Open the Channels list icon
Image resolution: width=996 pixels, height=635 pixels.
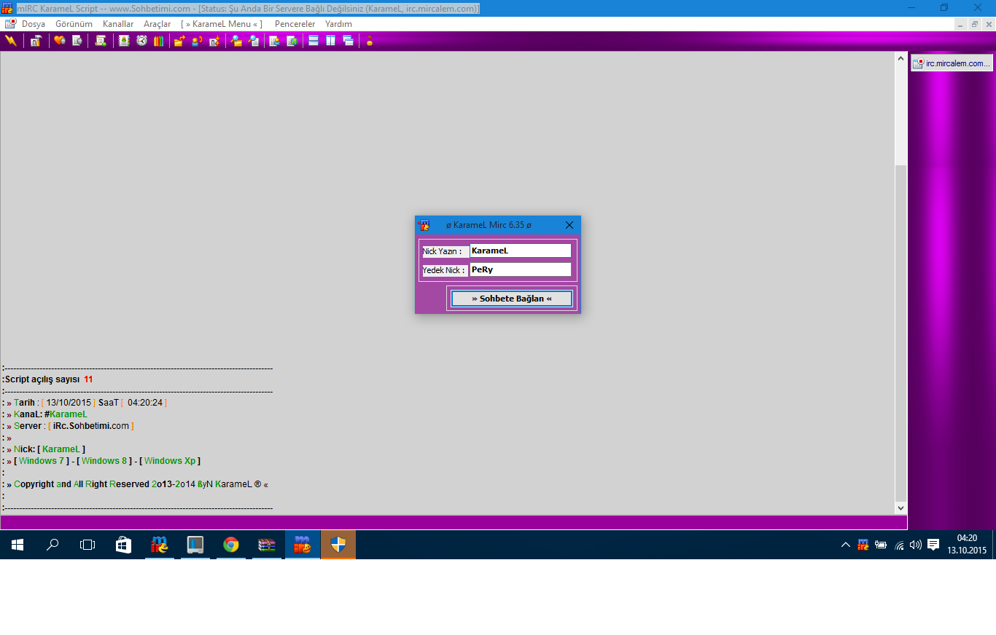click(x=77, y=41)
